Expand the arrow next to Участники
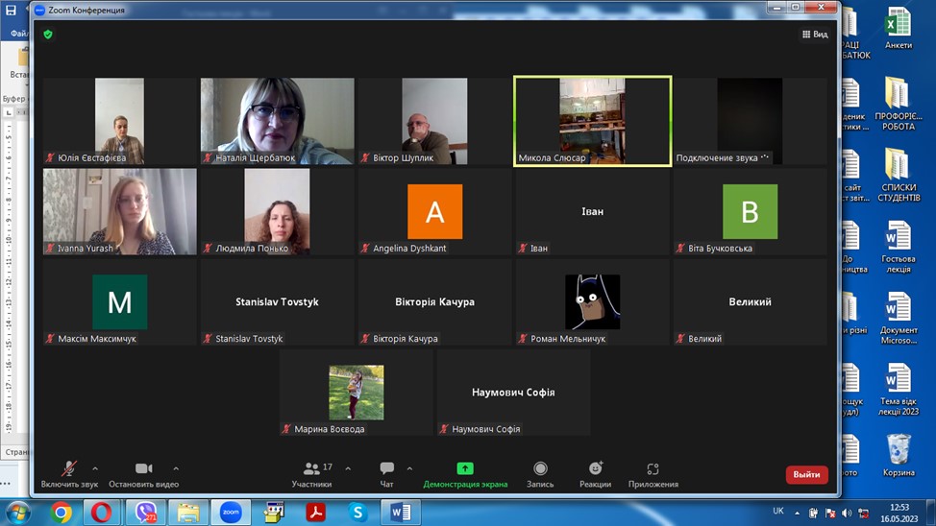936x526 pixels. click(348, 469)
